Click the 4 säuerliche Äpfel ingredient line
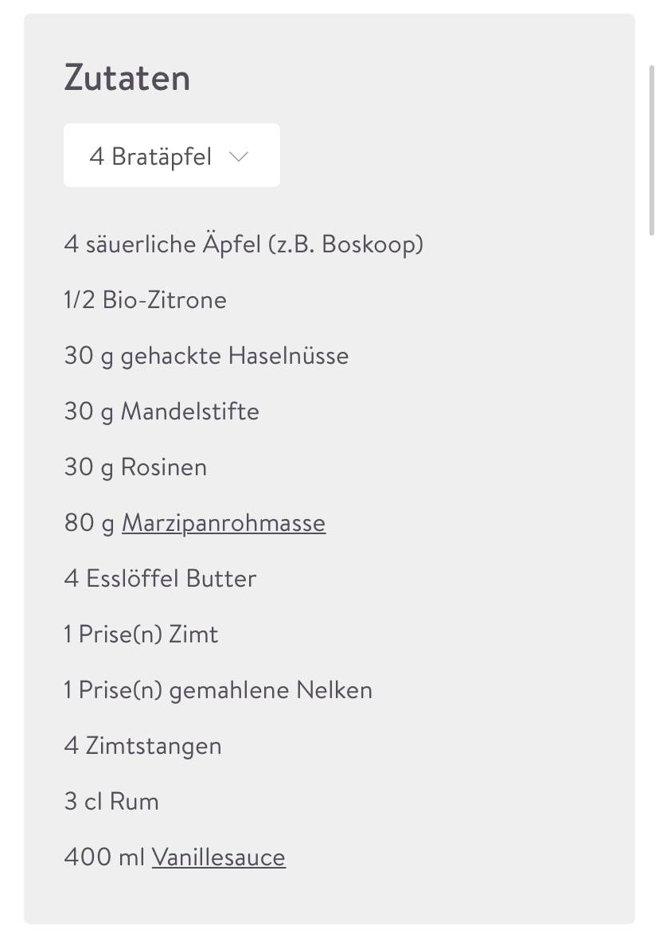Screen dimensions: 659x937 tap(244, 244)
